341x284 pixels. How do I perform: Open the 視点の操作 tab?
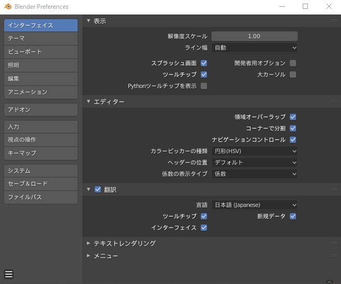coord(41,140)
